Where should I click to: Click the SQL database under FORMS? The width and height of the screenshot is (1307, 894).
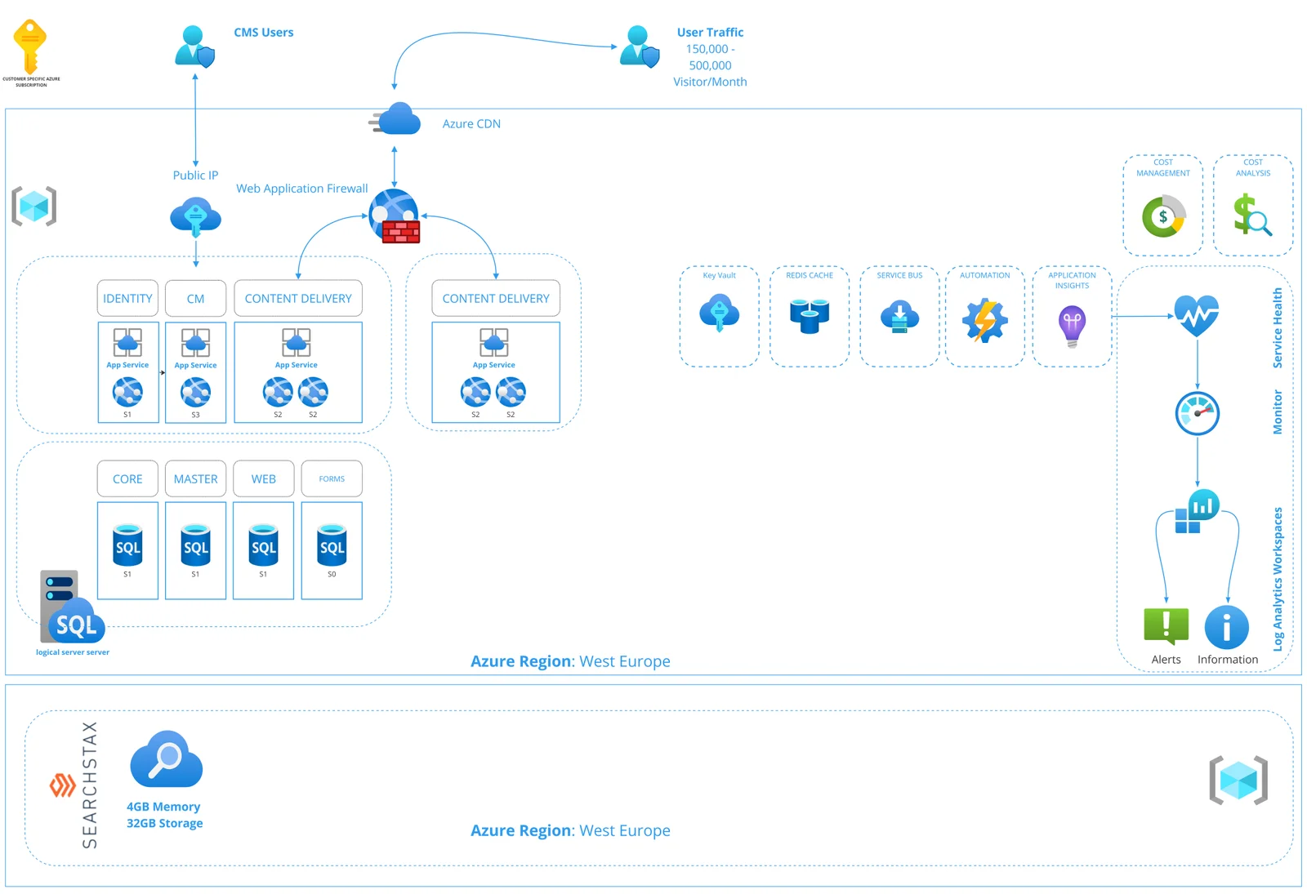tap(332, 545)
